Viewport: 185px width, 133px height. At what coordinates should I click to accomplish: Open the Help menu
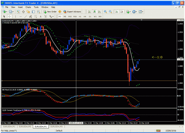click(53, 7)
